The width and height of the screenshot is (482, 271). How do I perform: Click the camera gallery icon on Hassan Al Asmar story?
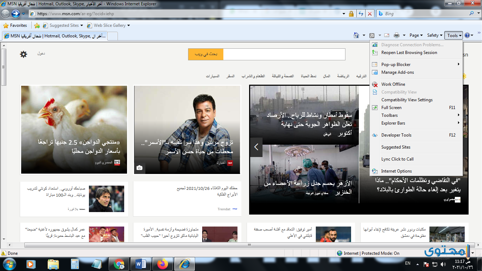[139, 168]
